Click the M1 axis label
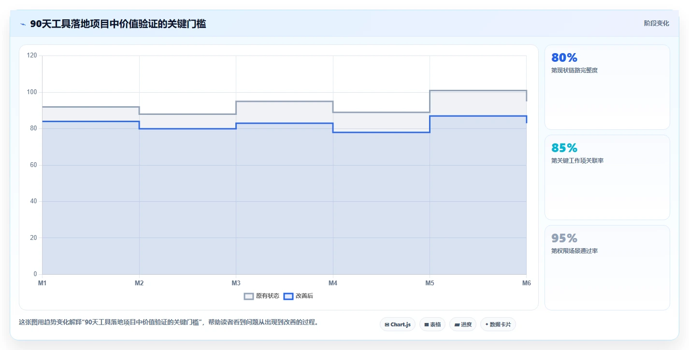The height and width of the screenshot is (350, 689). coord(43,283)
